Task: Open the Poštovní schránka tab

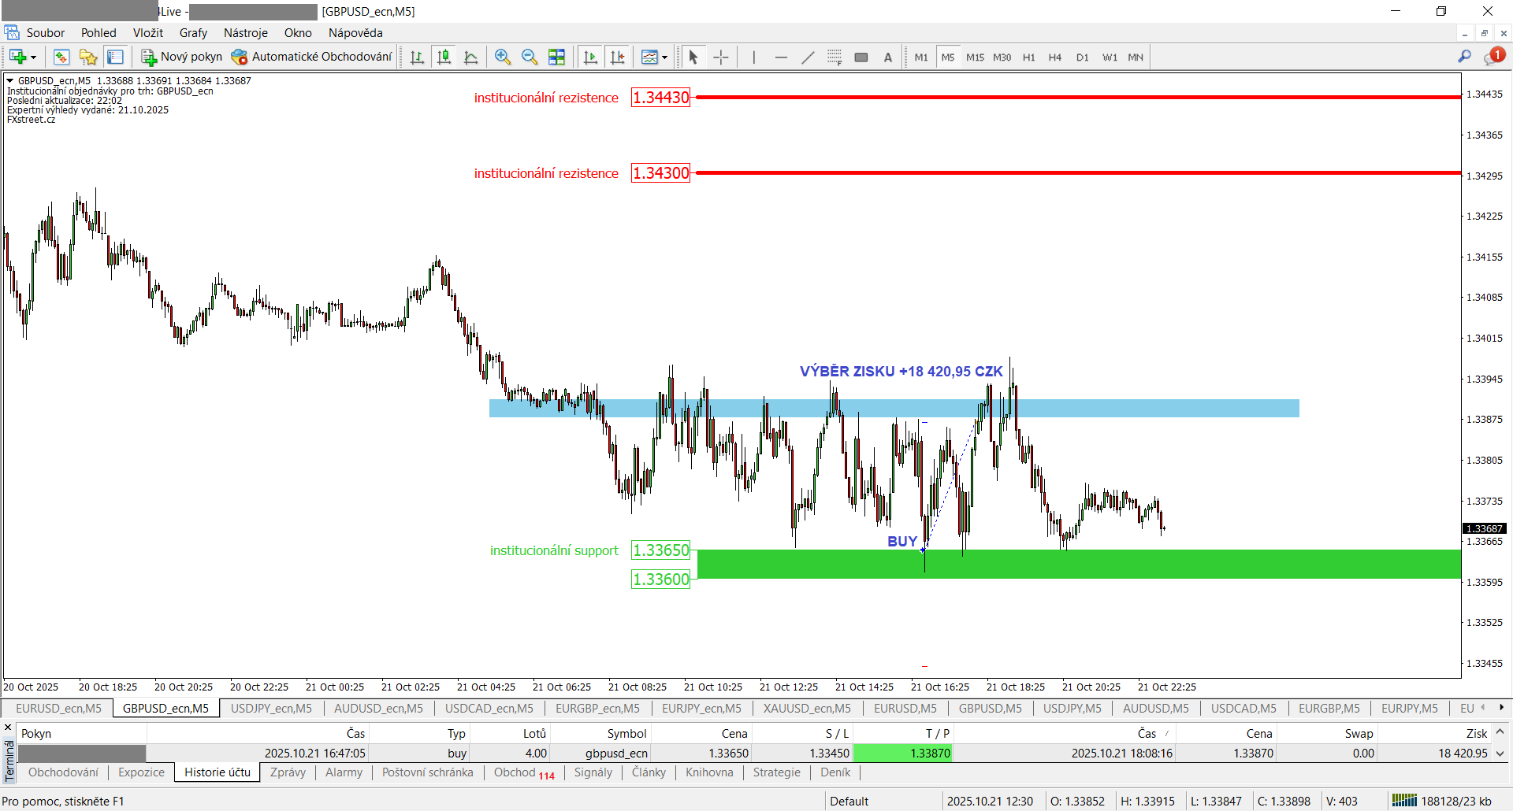Action: point(428,772)
